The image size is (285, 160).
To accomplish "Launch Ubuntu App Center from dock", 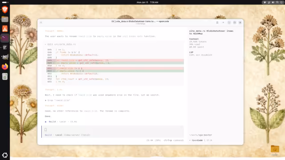I will coord(5,28).
